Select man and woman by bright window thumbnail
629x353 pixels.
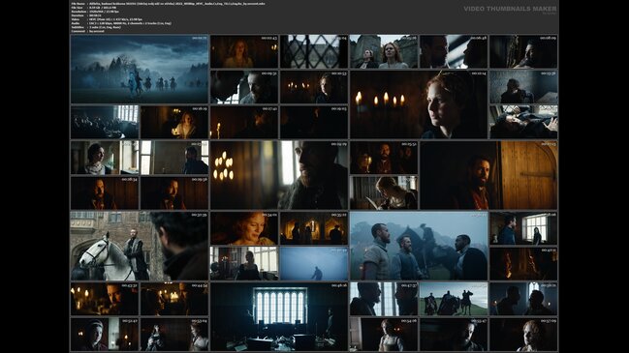tap(523, 228)
